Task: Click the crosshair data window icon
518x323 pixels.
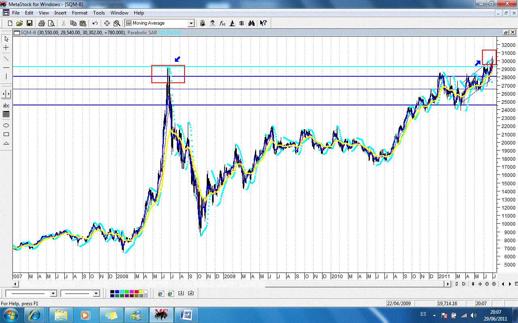Action: [x=107, y=23]
